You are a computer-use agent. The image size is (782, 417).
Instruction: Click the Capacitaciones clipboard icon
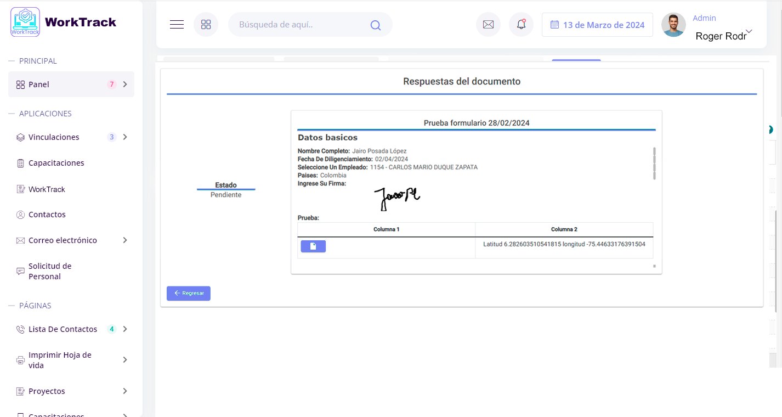tap(20, 163)
